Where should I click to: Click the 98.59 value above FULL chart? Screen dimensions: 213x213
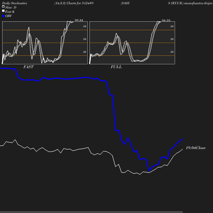tap(166, 20)
